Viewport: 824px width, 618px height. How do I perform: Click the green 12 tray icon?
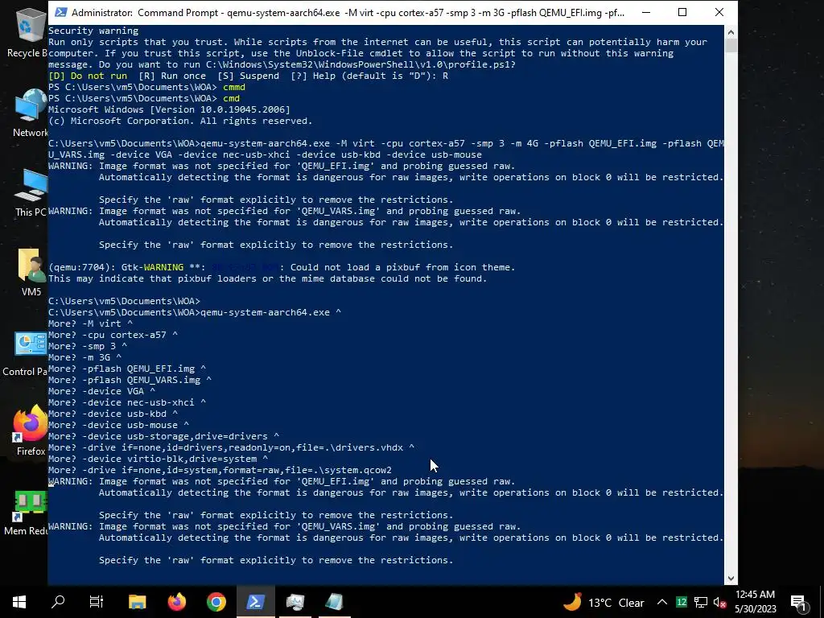(681, 602)
